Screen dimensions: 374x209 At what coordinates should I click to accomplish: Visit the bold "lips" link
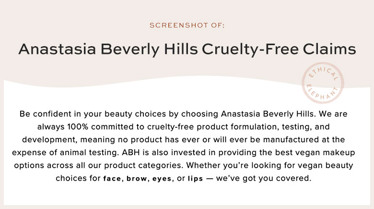196,178
